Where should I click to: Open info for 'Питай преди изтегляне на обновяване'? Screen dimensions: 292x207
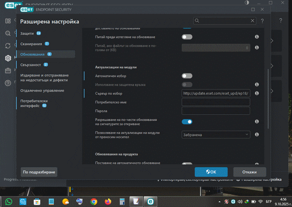coord(257,37)
